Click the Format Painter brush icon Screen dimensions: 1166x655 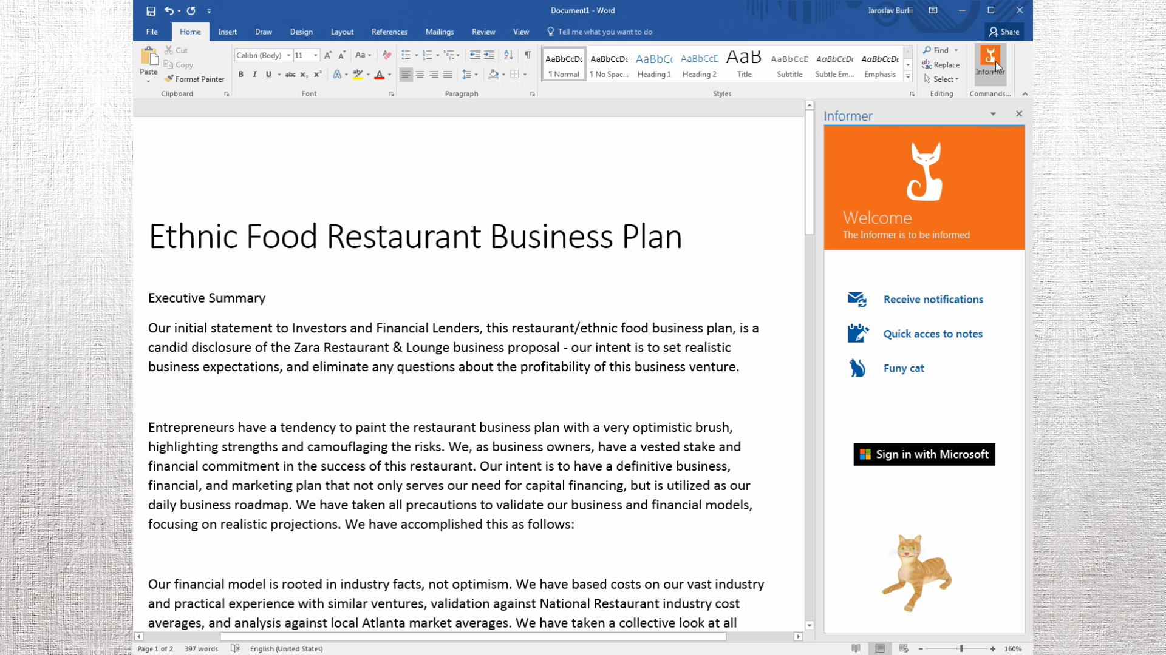(169, 79)
